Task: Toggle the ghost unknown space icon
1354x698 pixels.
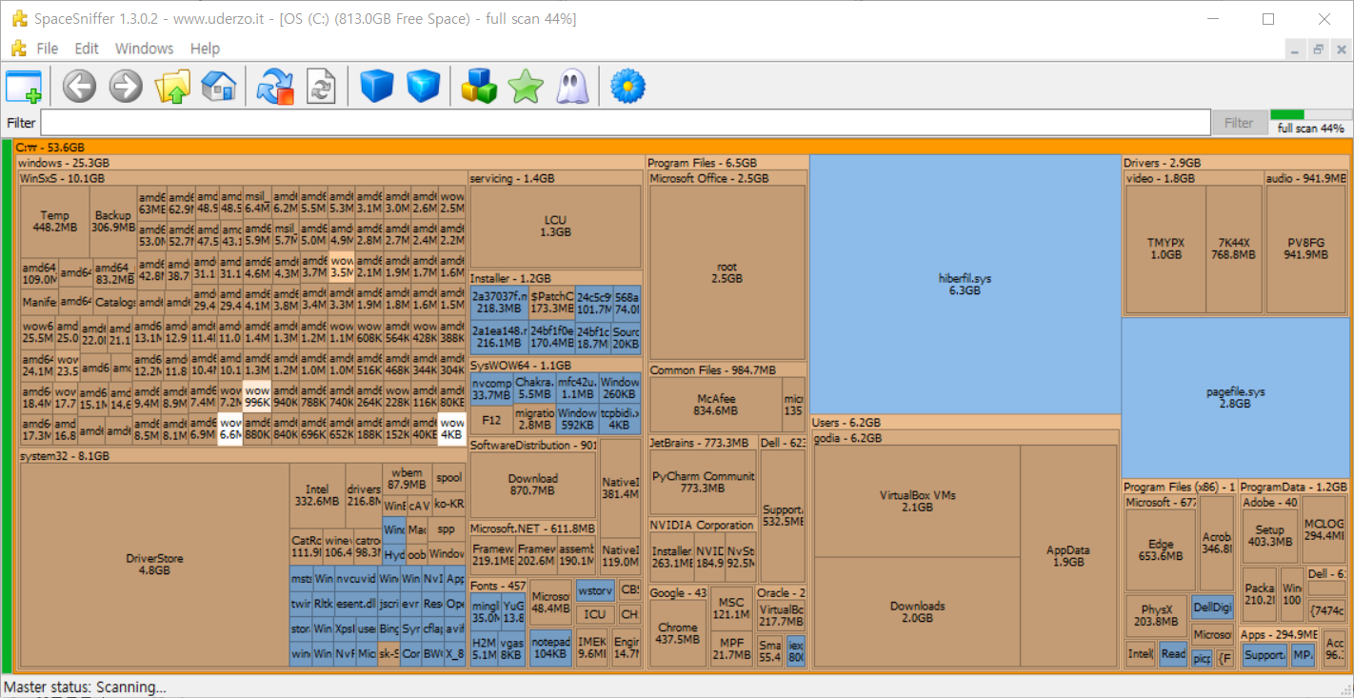Action: pyautogui.click(x=570, y=87)
